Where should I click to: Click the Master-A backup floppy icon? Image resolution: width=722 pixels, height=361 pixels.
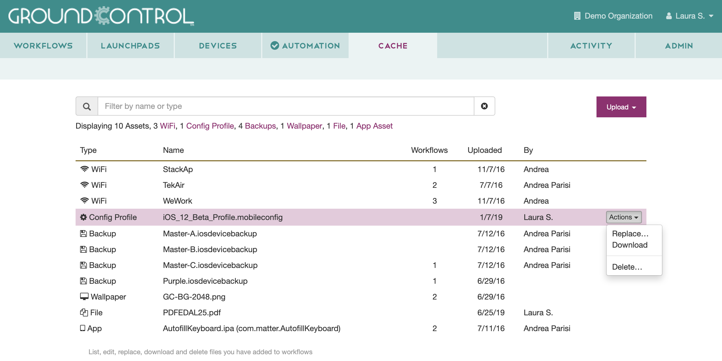83,234
